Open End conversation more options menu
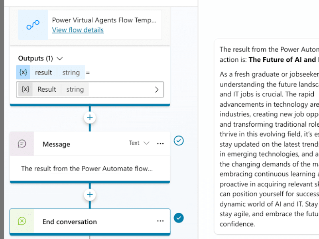 pyautogui.click(x=160, y=221)
